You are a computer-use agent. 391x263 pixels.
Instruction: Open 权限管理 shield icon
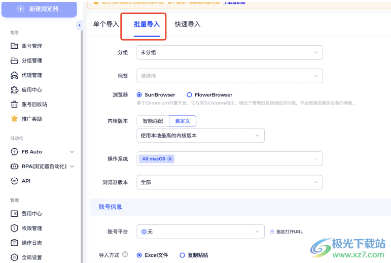pyautogui.click(x=14, y=228)
